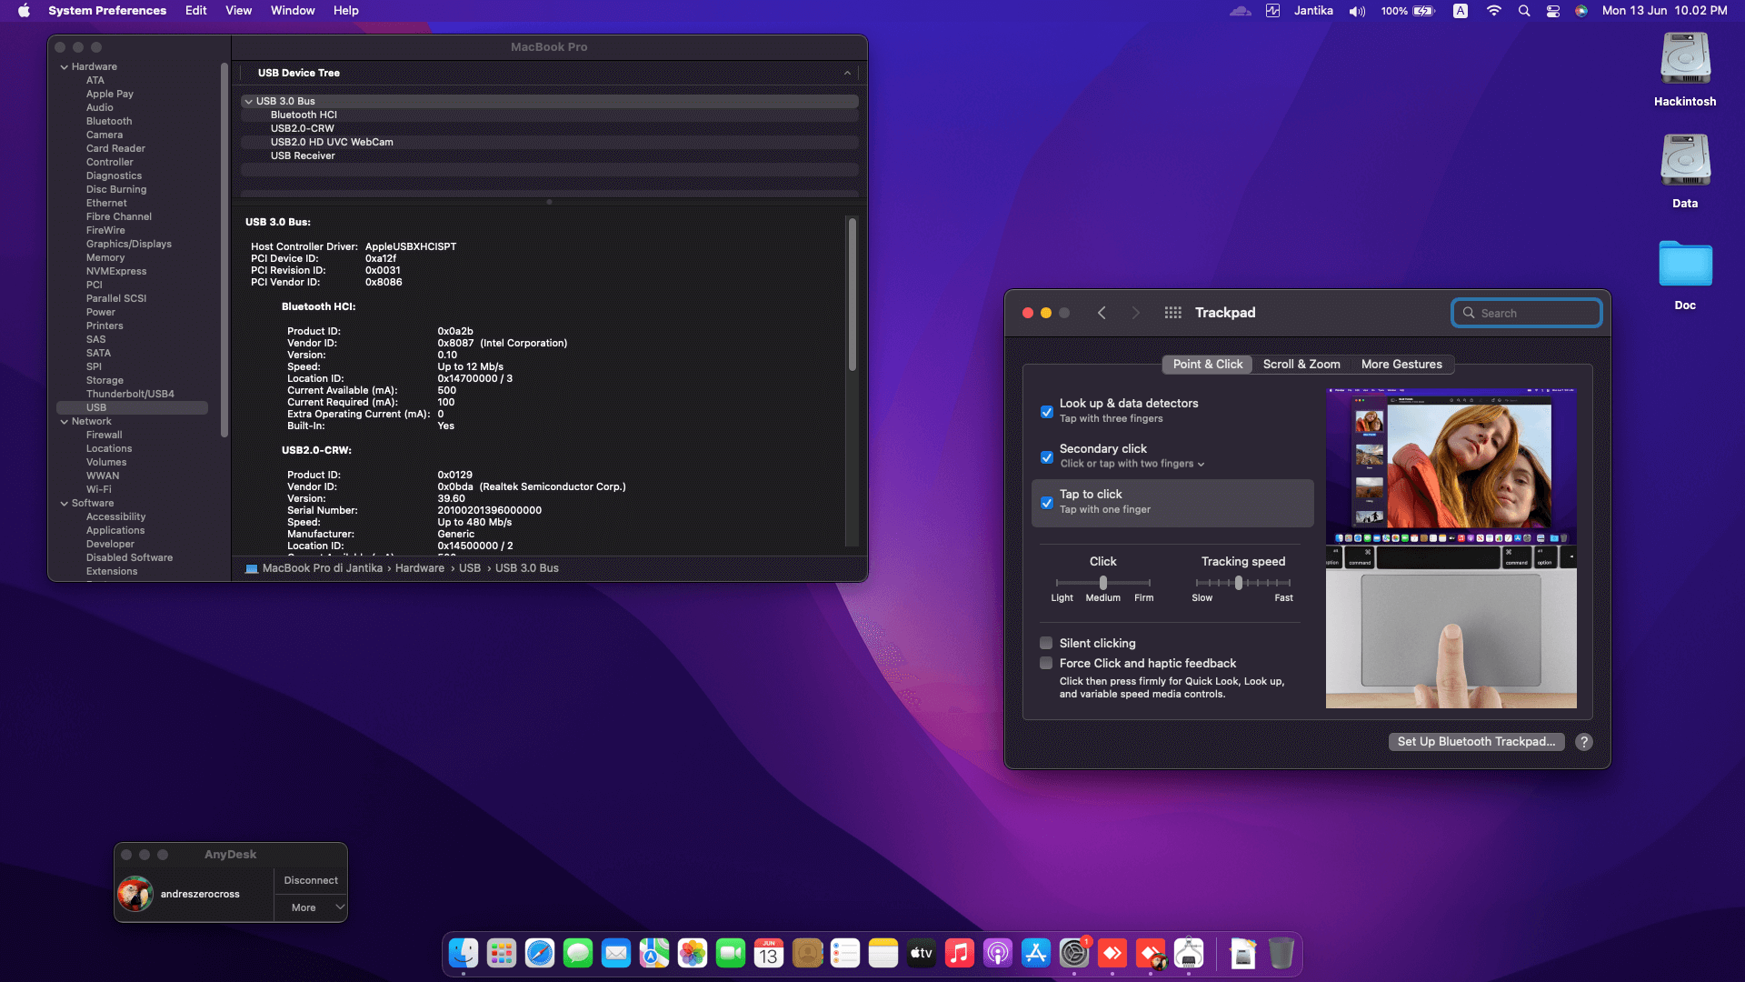Enable Force Click and haptic feedback

(1047, 663)
